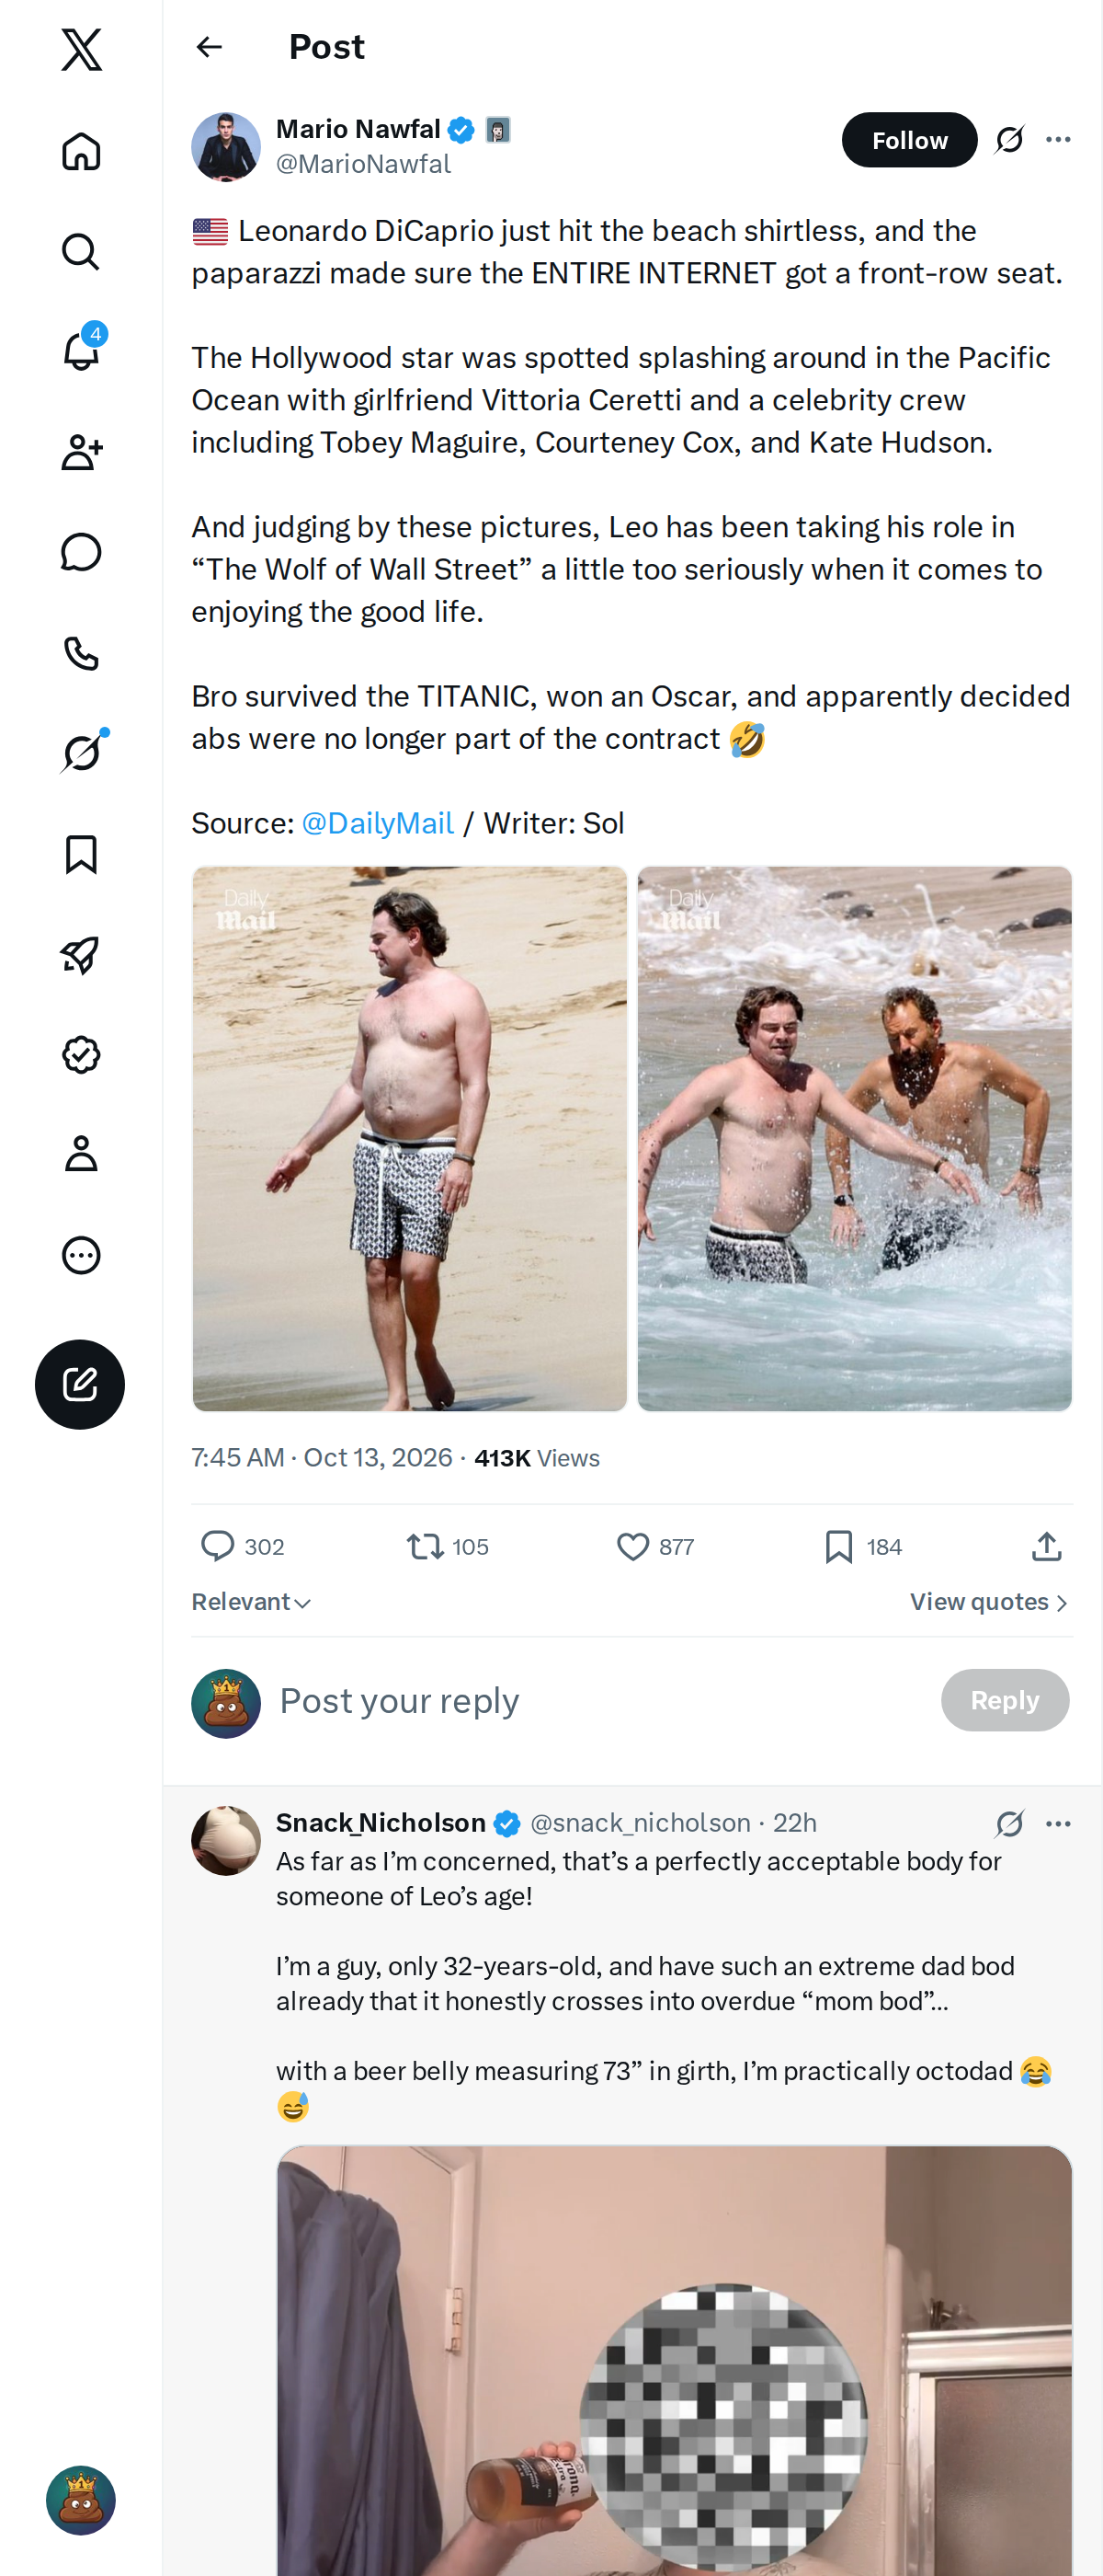This screenshot has width=1103, height=2576.
Task: Open the Notifications bell with 4 badge
Action: tap(81, 350)
